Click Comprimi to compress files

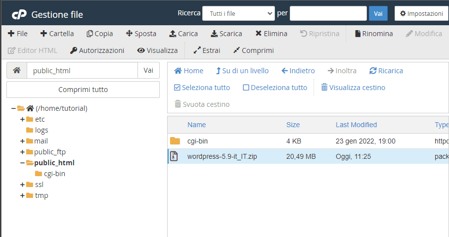coord(253,50)
